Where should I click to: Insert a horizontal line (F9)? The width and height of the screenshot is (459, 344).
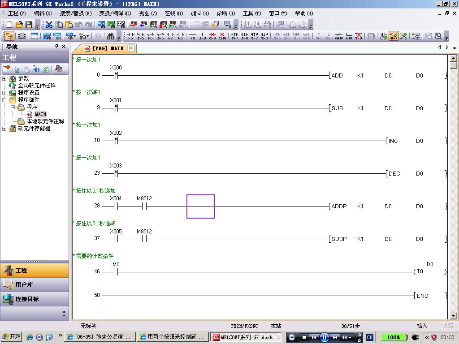click(193, 36)
